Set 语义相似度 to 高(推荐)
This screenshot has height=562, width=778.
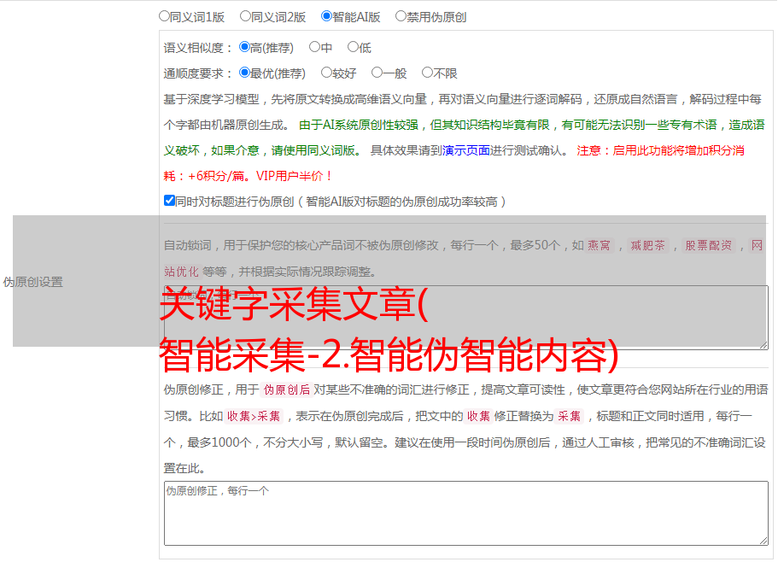[x=245, y=48]
